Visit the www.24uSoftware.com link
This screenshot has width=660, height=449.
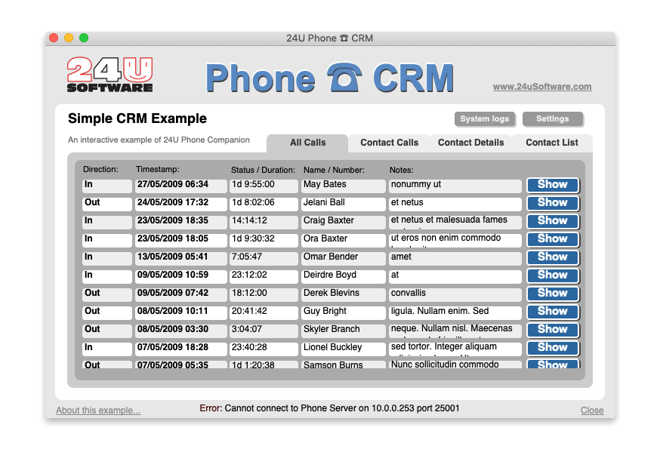(x=541, y=87)
